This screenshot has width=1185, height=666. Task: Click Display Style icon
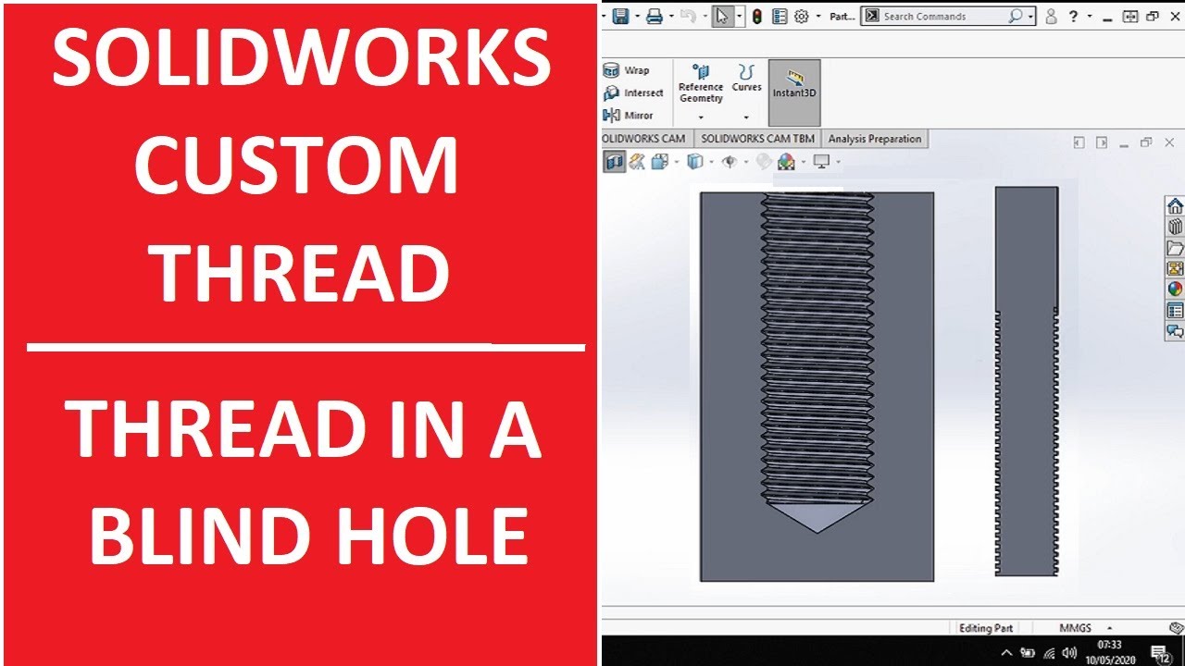[x=695, y=162]
